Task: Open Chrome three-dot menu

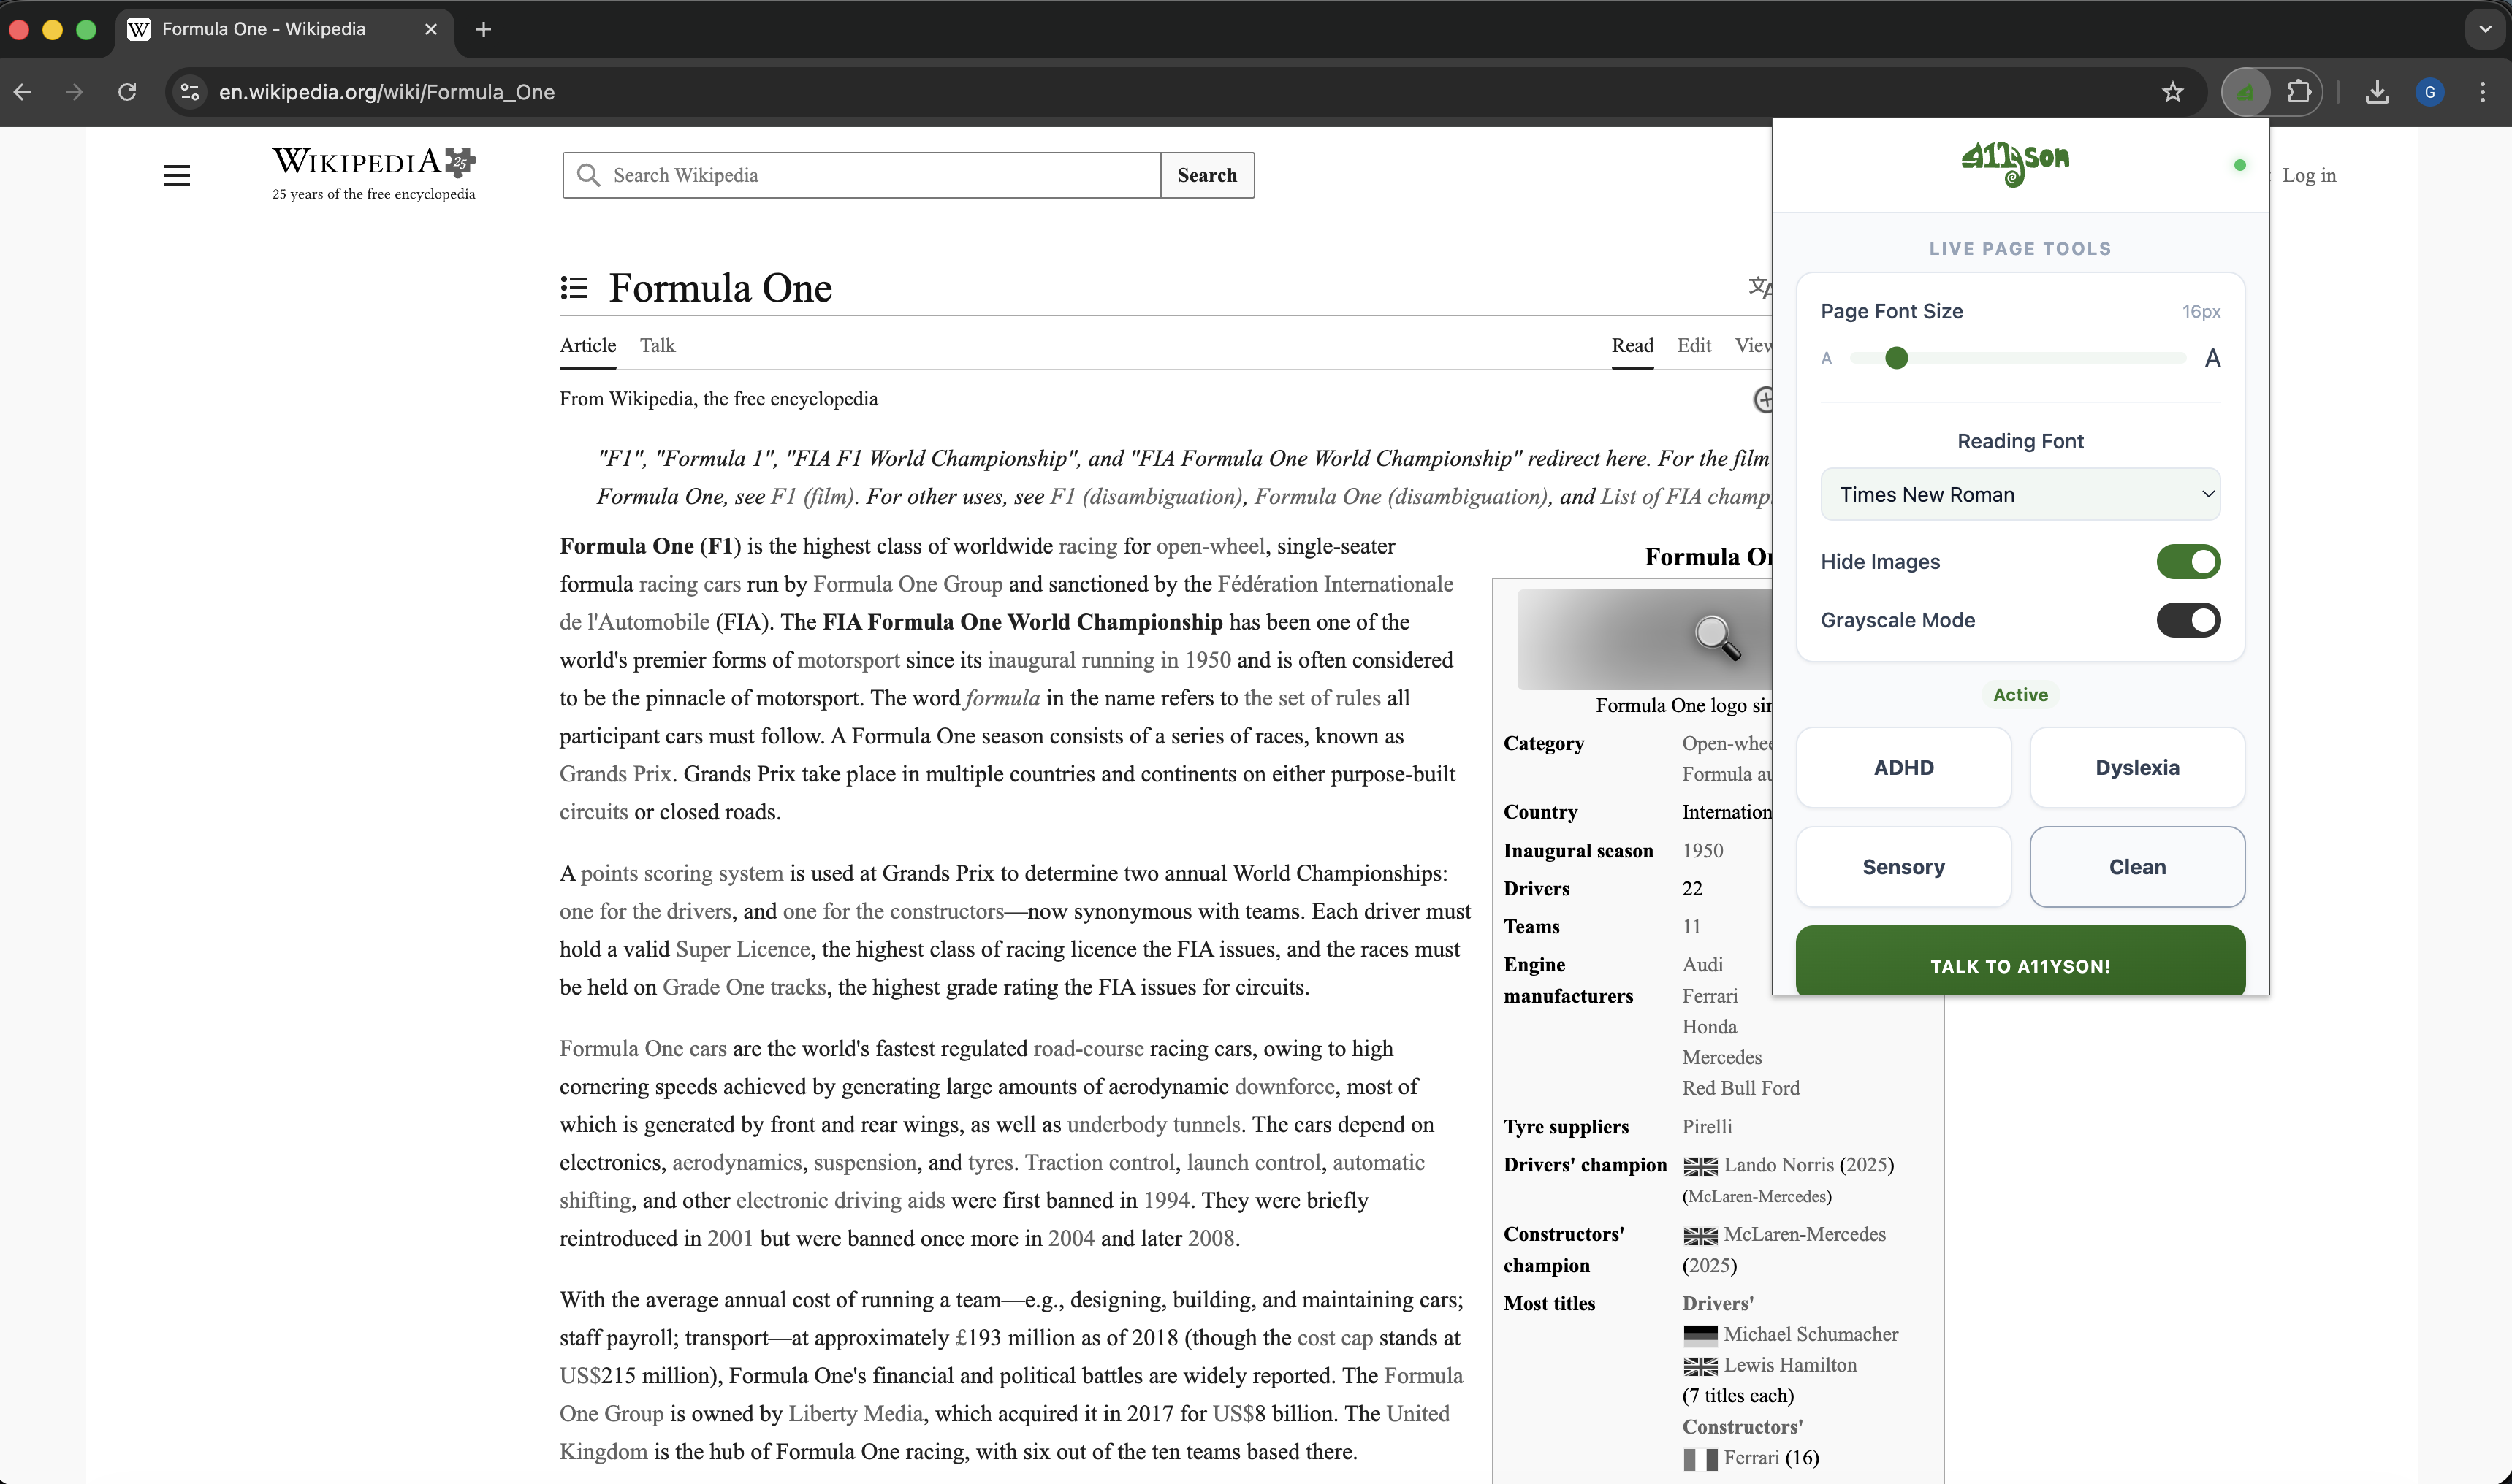Action: pos(2482,92)
